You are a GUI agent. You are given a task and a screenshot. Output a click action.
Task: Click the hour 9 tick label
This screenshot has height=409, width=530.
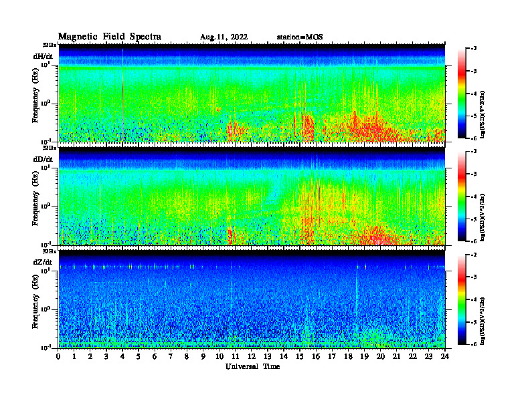tap(203, 357)
